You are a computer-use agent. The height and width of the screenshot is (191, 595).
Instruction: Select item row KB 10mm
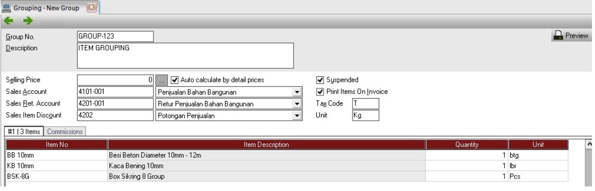(x=57, y=166)
